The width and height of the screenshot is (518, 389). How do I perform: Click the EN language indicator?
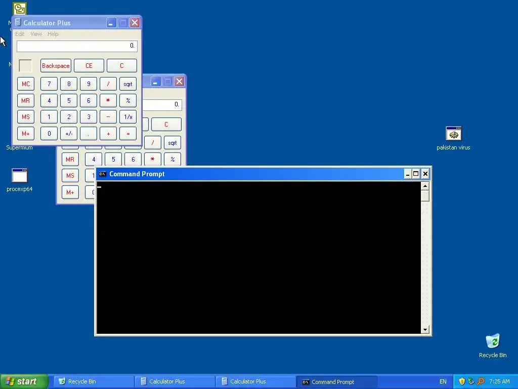[443, 381]
